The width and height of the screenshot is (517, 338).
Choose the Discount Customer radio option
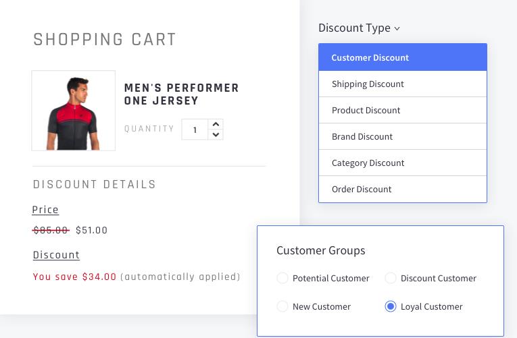[391, 278]
